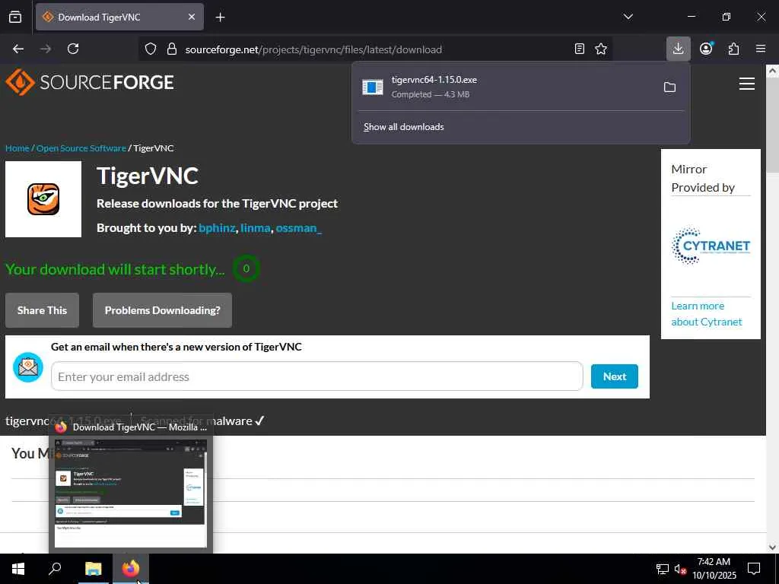Open ossman_ user profile link
The image size is (779, 584).
pos(298,228)
